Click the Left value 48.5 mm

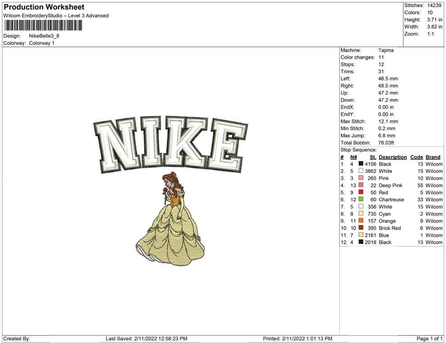388,78
